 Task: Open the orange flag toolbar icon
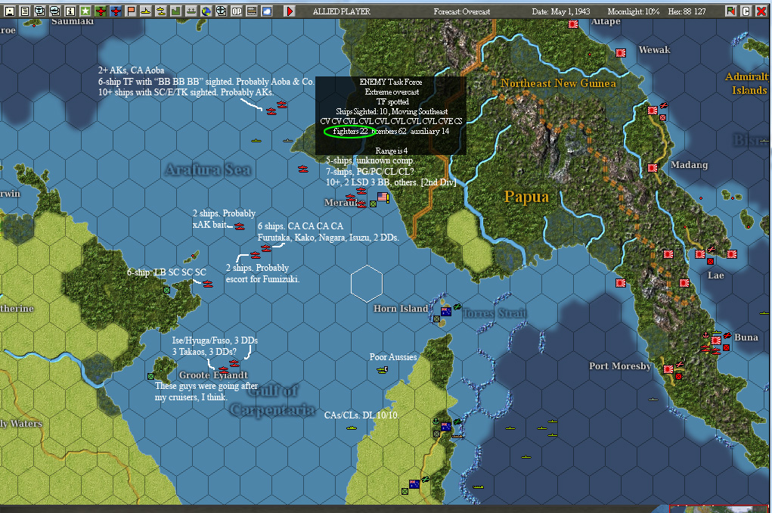click(131, 11)
